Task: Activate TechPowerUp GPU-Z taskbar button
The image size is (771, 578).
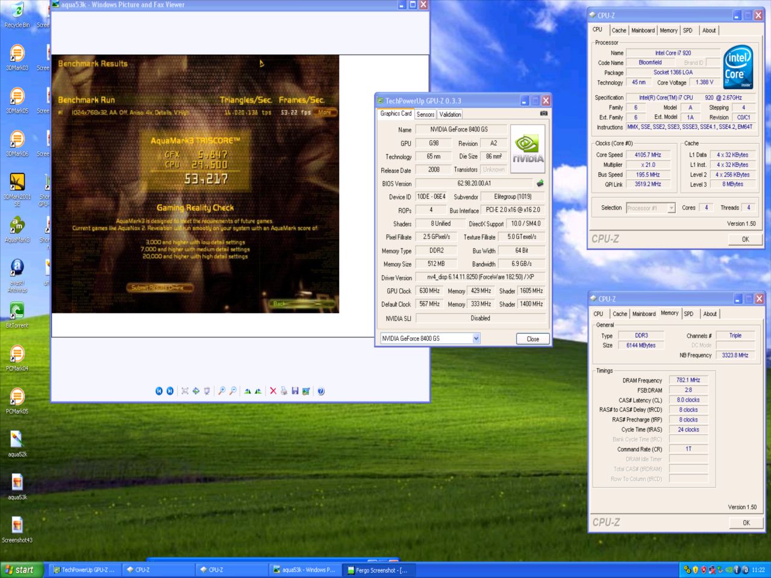Action: (x=84, y=570)
